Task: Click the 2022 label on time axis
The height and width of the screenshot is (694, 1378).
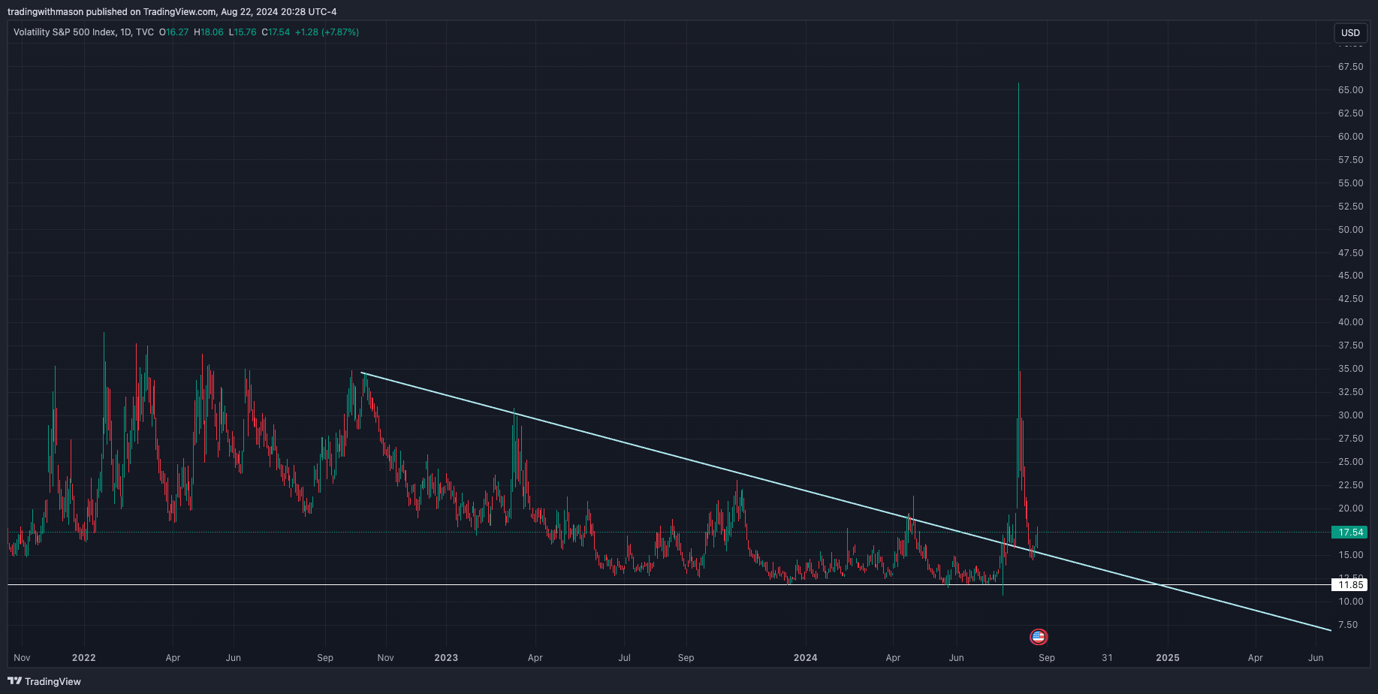Action: (83, 658)
